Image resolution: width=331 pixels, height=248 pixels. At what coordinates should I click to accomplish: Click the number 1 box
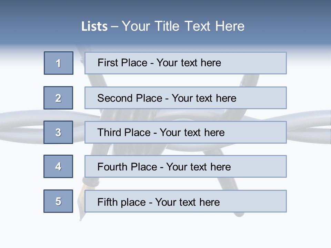[x=59, y=63]
